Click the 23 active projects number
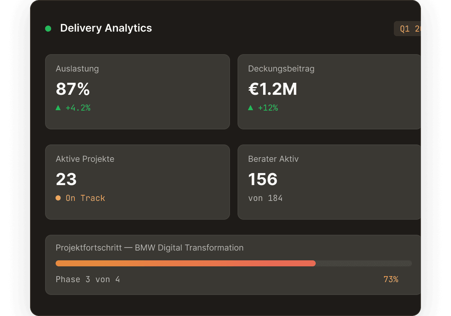This screenshot has height=316, width=451. [66, 179]
